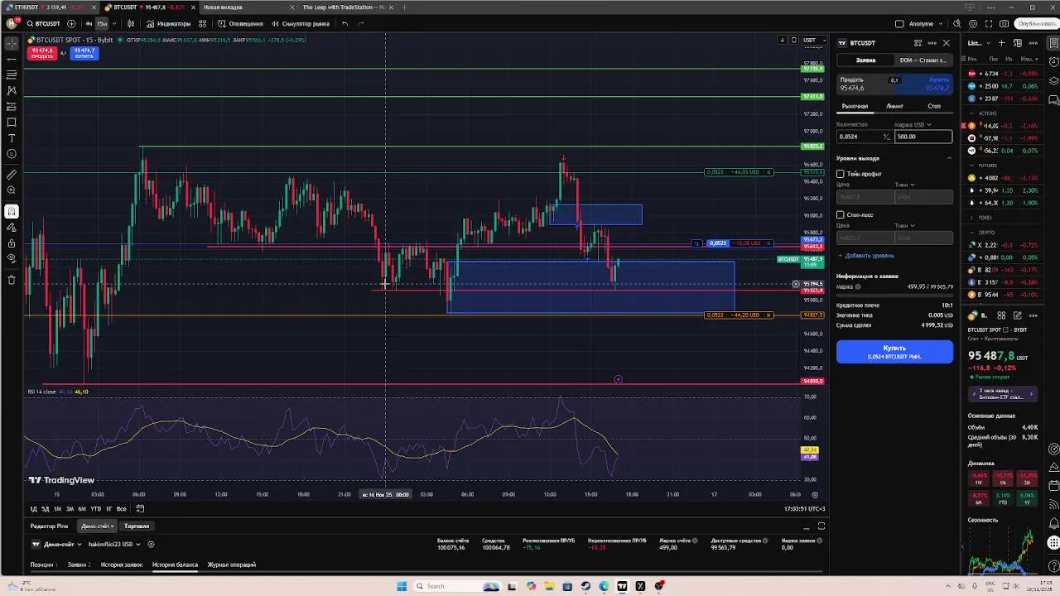Select the Стоп order type tab
The image size is (1060, 596).
(934, 106)
